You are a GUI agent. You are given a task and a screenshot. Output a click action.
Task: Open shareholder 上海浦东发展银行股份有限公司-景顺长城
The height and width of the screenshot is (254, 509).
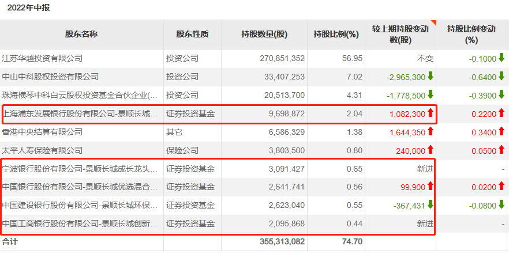[x=80, y=113]
